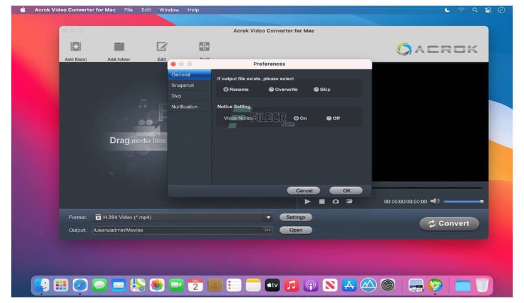Select the Rename radio option

tap(226, 90)
